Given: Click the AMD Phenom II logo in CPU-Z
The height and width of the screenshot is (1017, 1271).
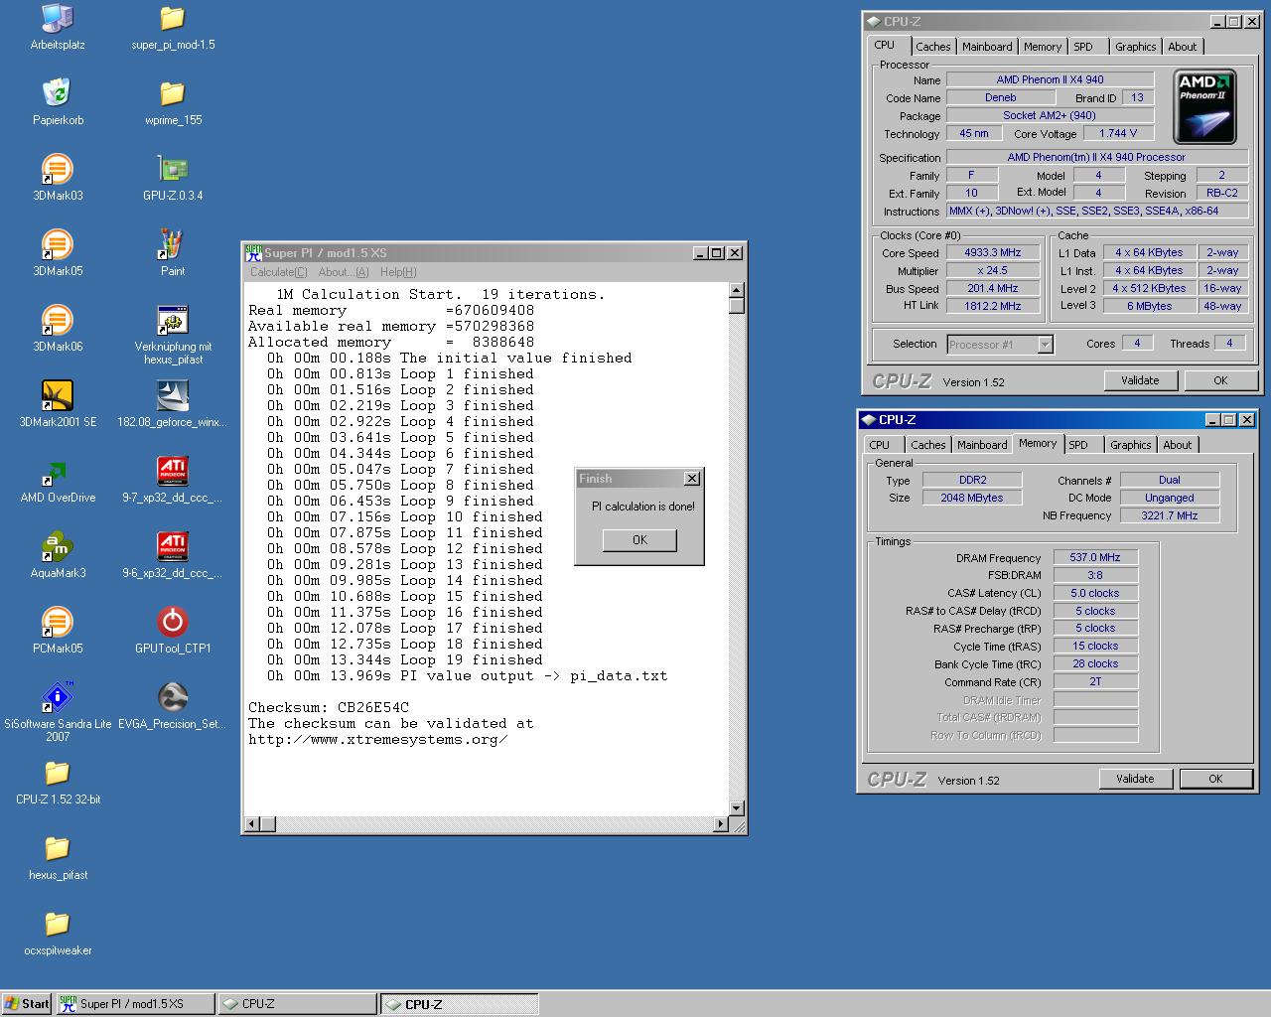Looking at the screenshot, I should (x=1204, y=107).
